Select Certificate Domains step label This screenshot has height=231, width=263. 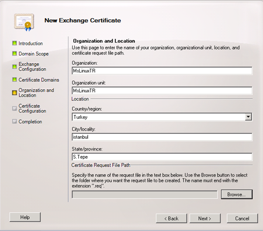click(39, 80)
